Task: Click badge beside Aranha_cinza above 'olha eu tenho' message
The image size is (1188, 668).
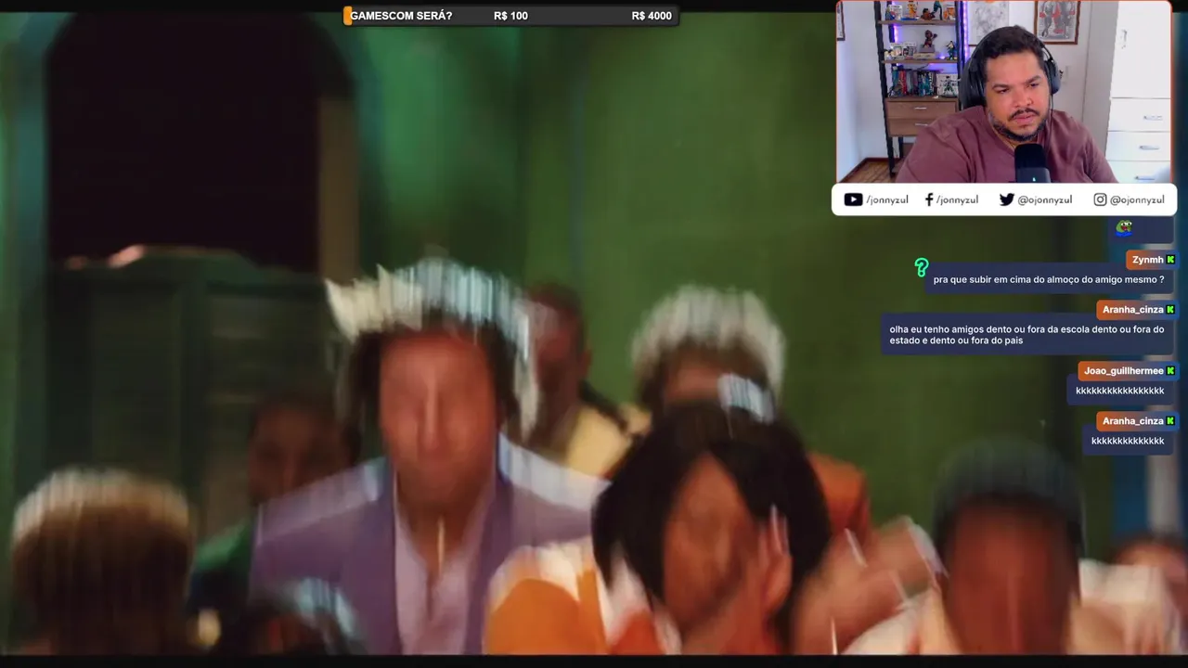Action: tap(1170, 310)
